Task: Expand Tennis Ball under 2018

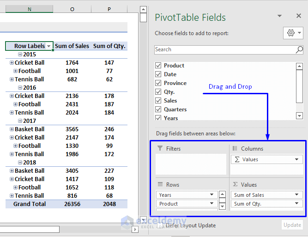Action: click(12, 195)
